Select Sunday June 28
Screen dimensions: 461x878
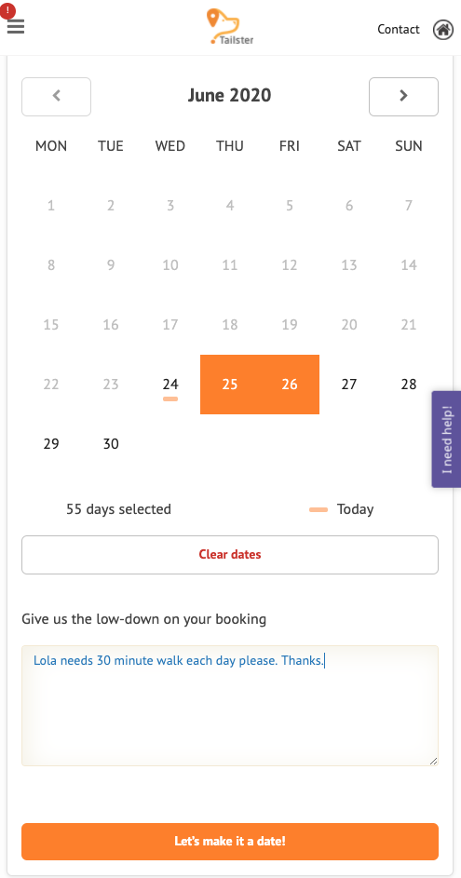(x=409, y=385)
